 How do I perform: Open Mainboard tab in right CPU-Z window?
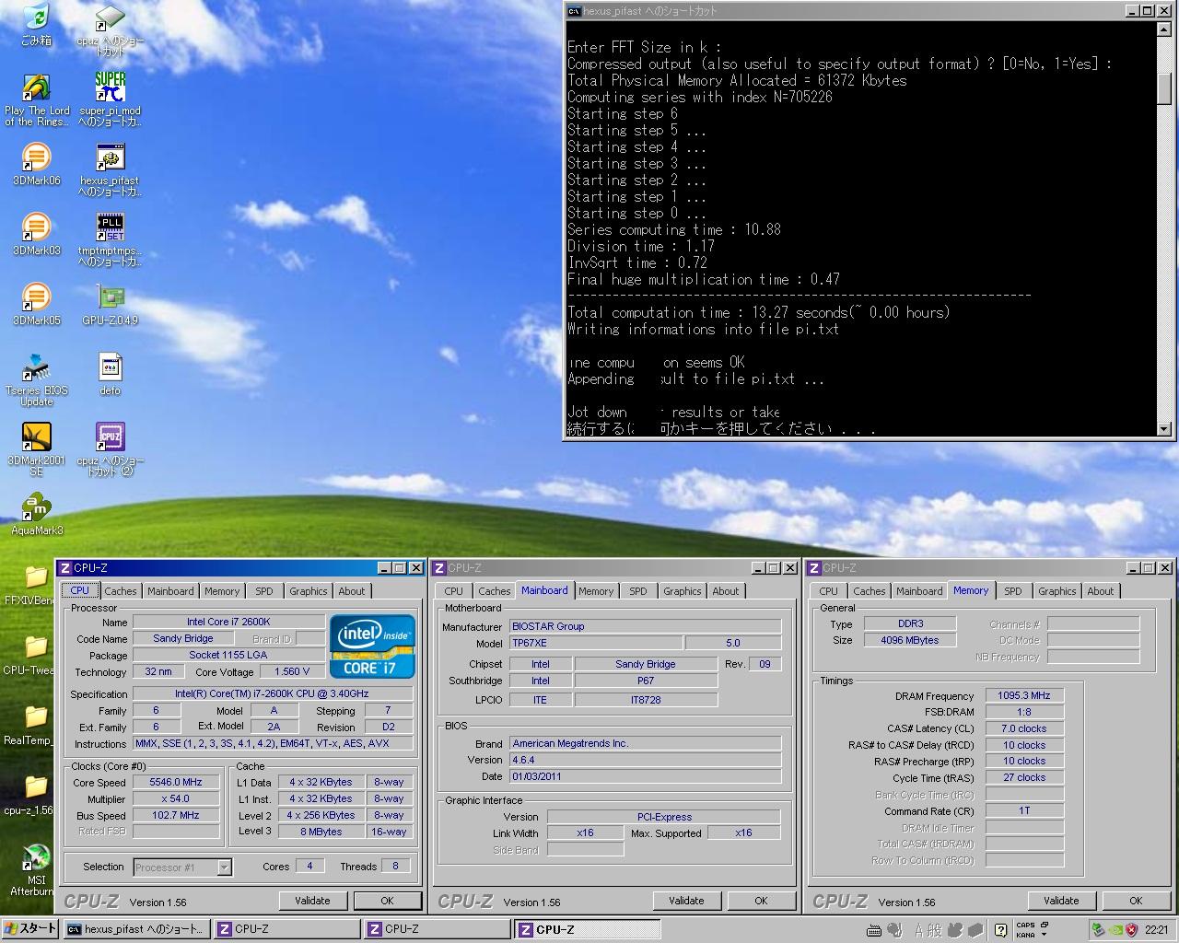coord(919,591)
